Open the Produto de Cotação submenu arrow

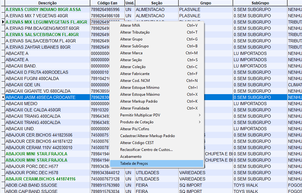pos(199,122)
